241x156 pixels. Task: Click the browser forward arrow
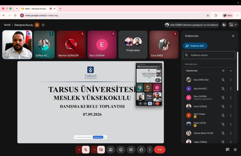pyautogui.click(x=9, y=15)
